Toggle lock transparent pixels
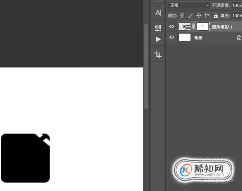This screenshot has width=242, height=191. click(x=182, y=15)
